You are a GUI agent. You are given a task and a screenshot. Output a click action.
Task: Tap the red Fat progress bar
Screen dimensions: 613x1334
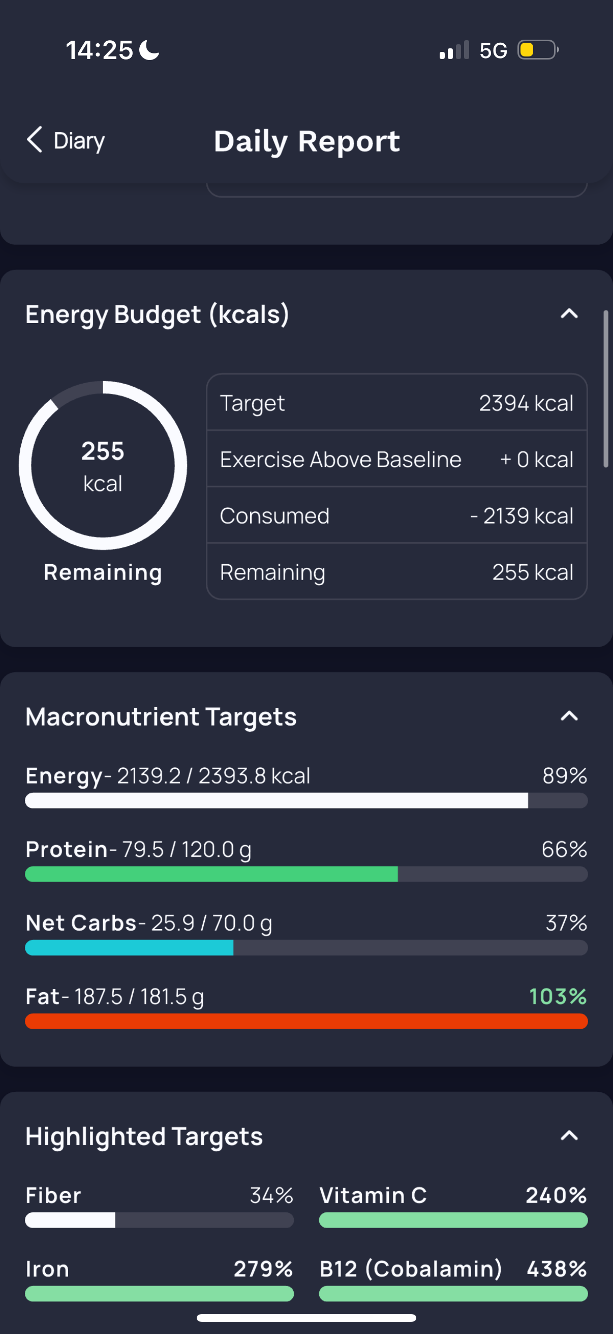click(x=306, y=1021)
